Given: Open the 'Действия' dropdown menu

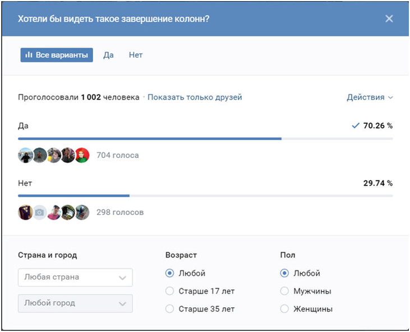Looking at the screenshot, I should [370, 97].
